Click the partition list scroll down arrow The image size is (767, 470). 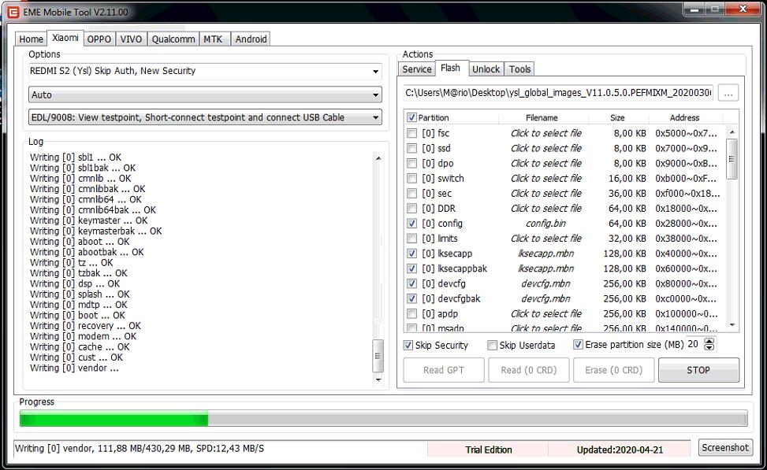click(732, 325)
